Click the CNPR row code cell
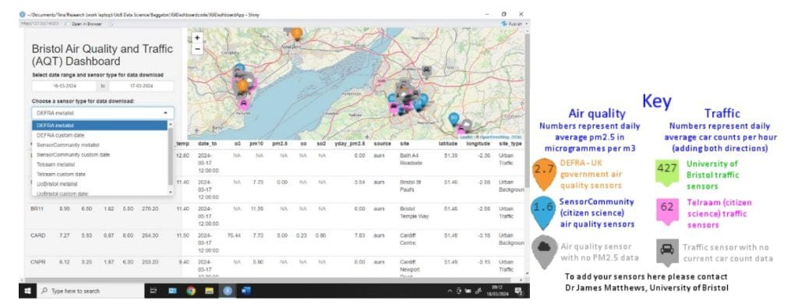 (x=37, y=262)
